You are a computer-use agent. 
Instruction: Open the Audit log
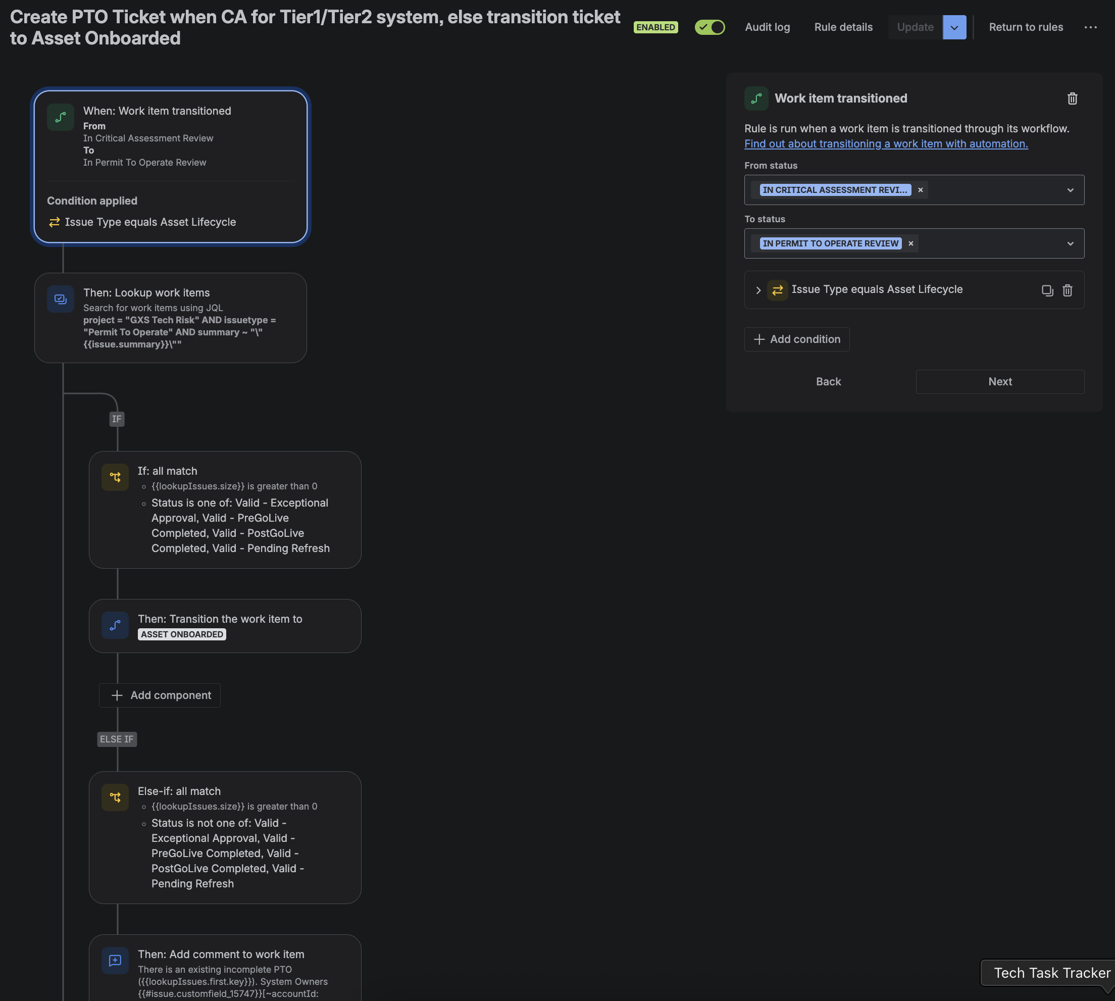pos(768,27)
